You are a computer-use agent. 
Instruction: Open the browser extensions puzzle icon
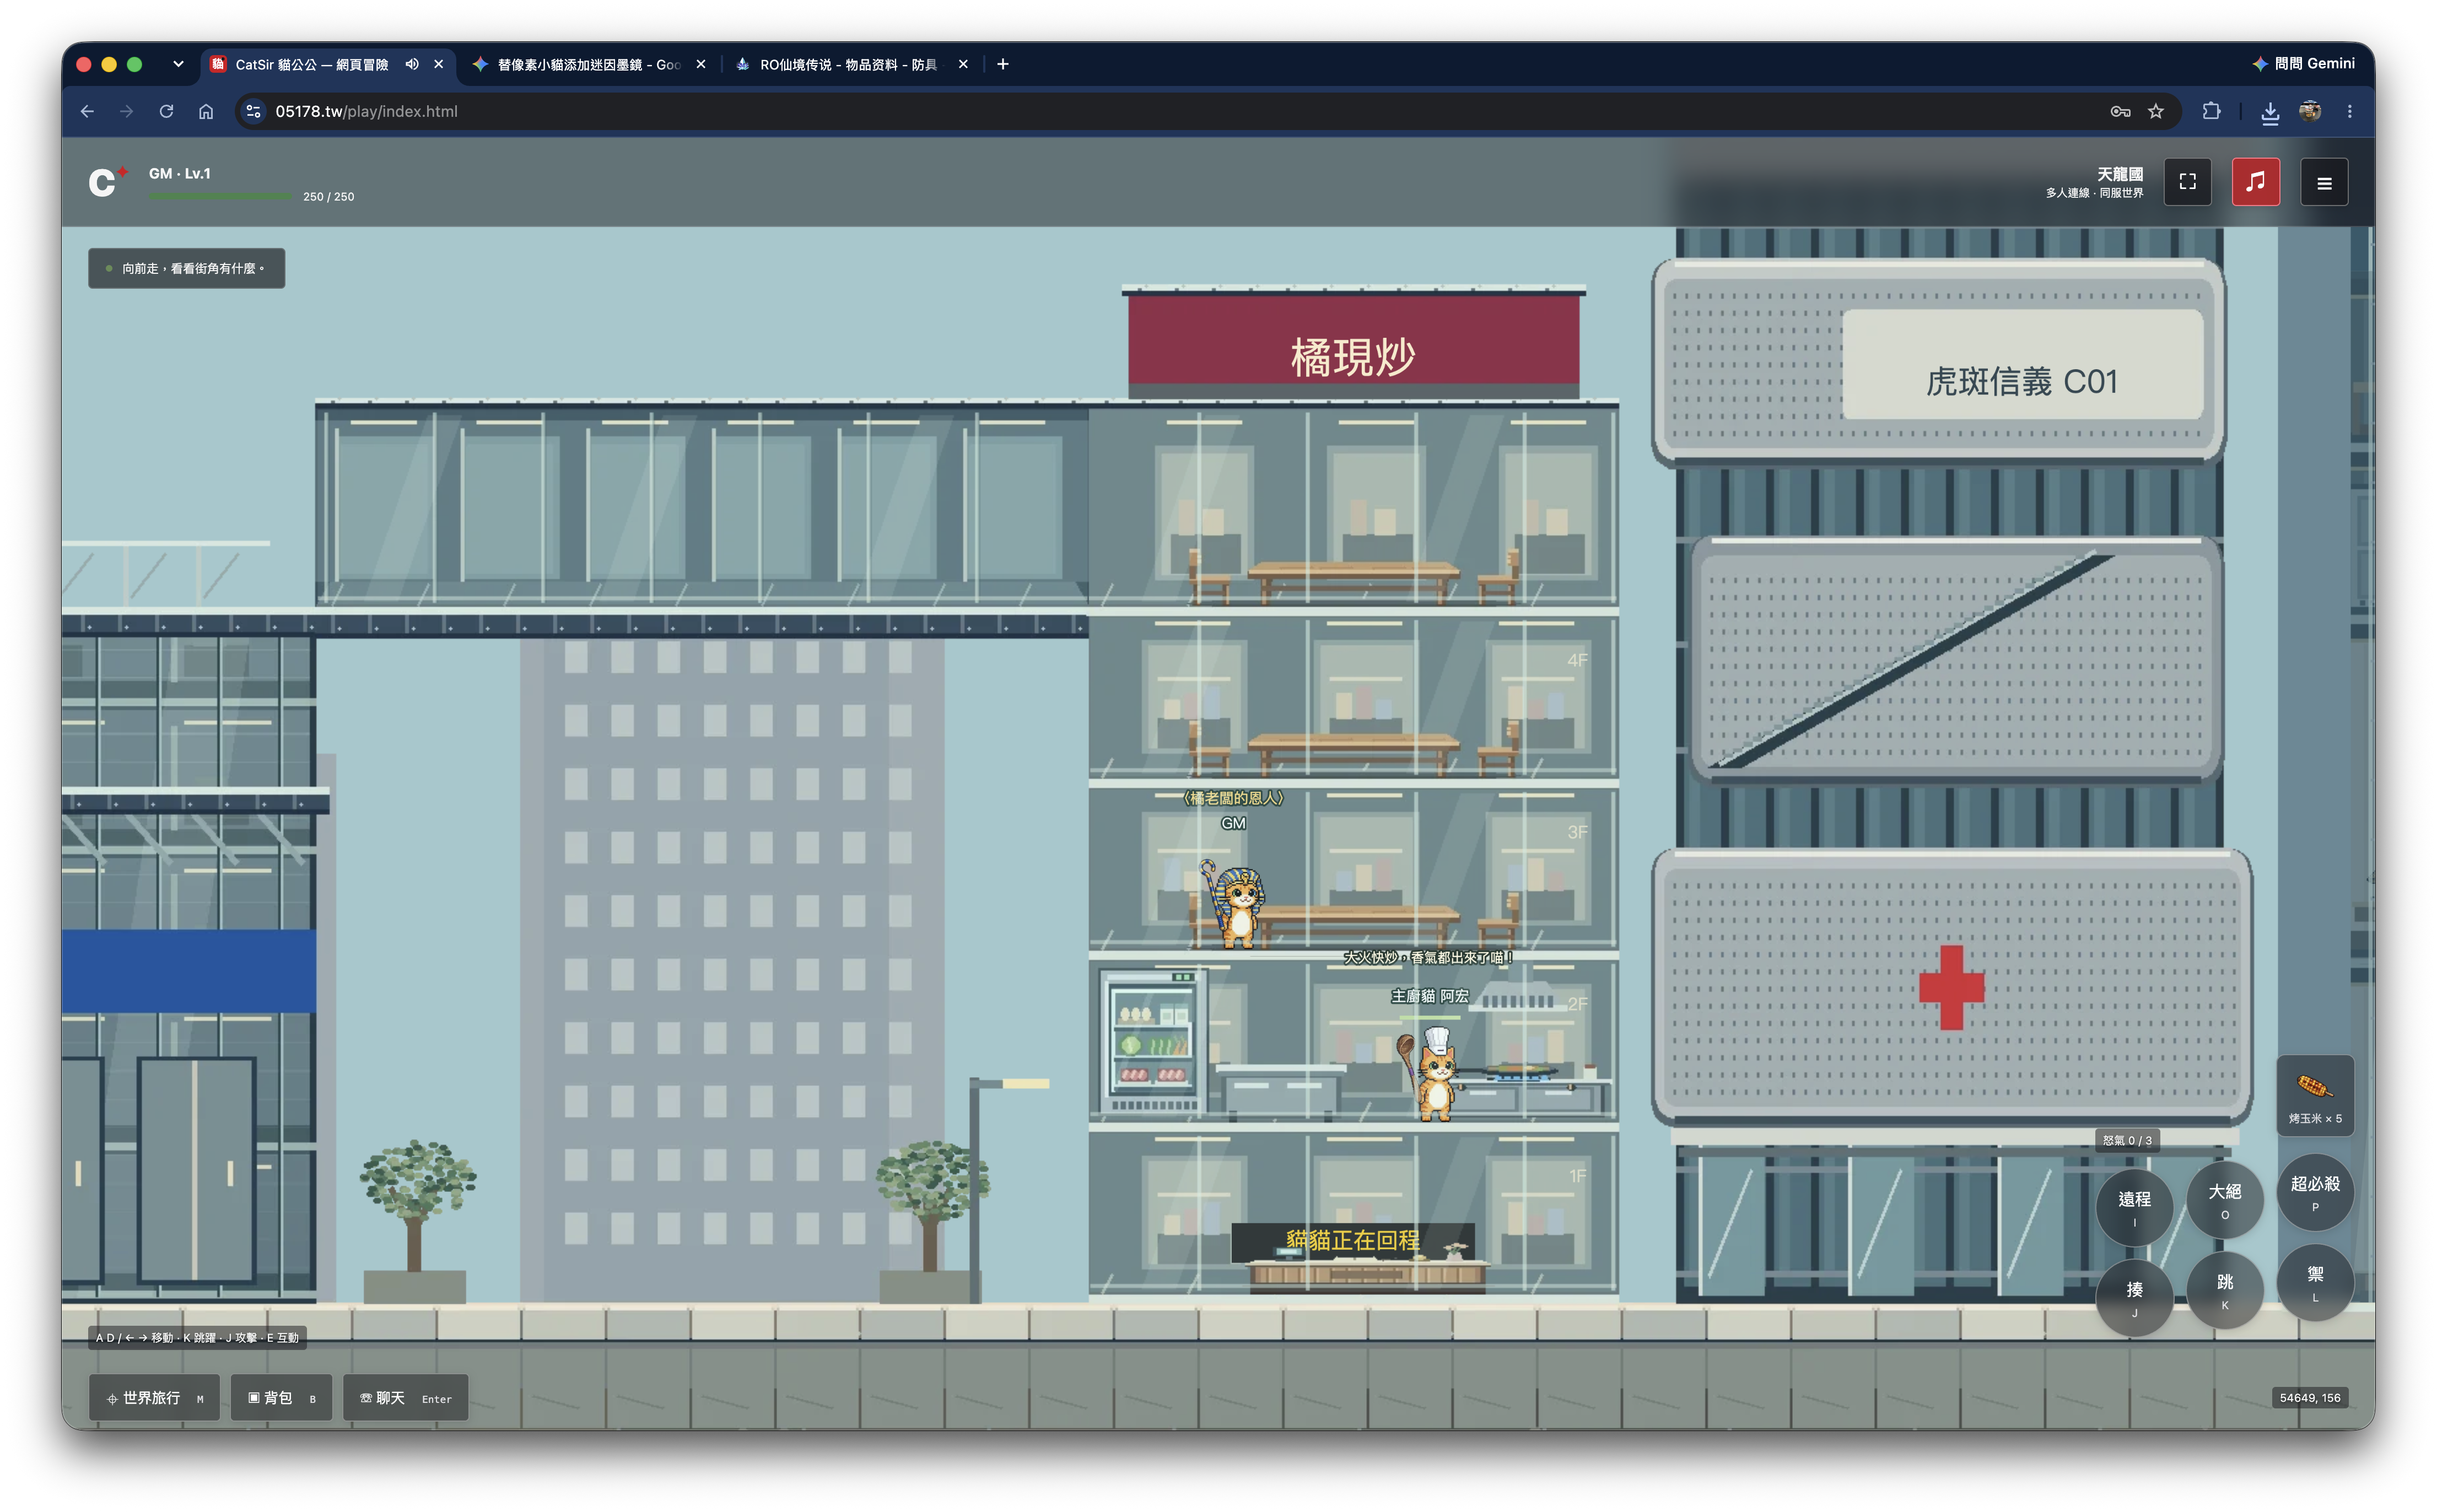click(2211, 111)
